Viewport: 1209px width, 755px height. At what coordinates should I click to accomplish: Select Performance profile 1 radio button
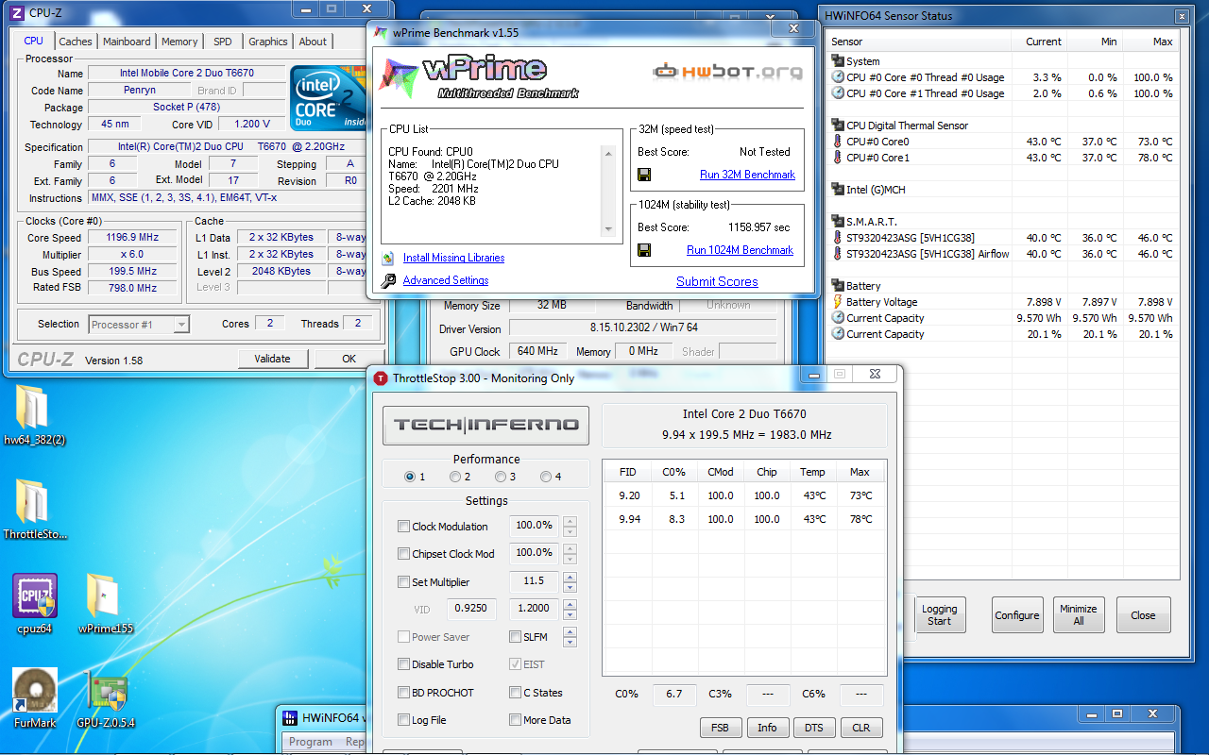tap(410, 477)
